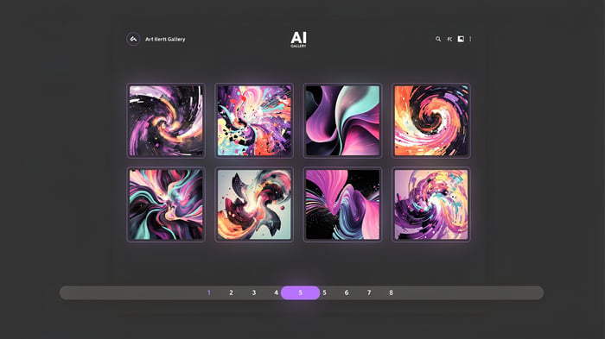Open the three-dot more options menu

point(470,39)
